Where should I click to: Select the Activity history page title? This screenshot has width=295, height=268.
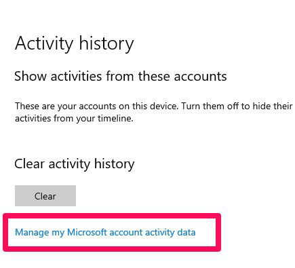(x=75, y=44)
